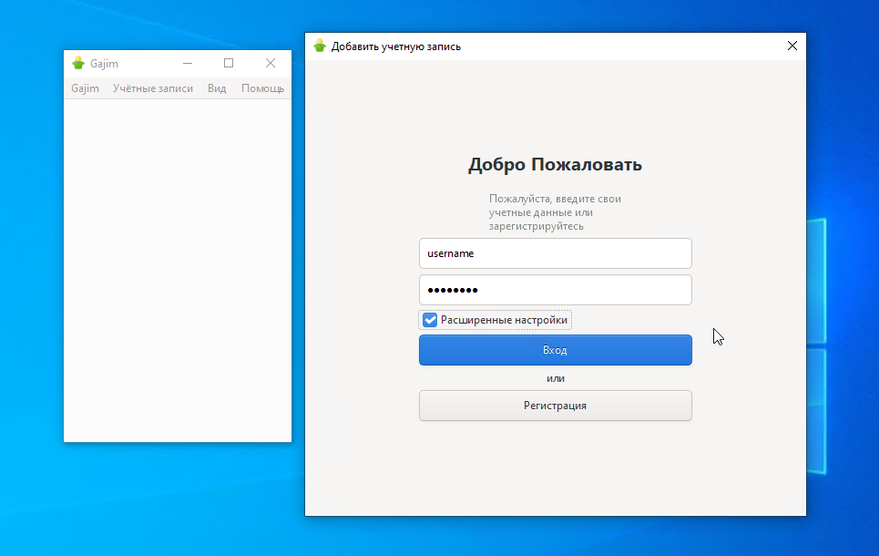This screenshot has width=879, height=556.
Task: Click the 'Регистрация' button
Action: 555,406
